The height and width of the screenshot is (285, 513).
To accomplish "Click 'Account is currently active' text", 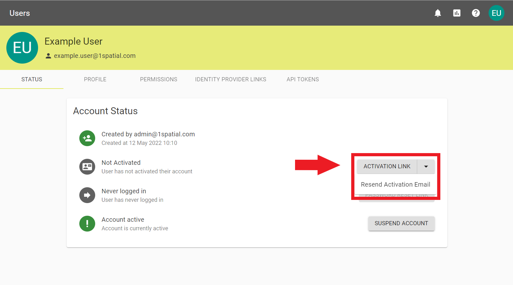I will pyautogui.click(x=135, y=228).
